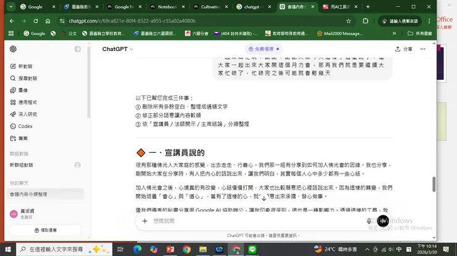Open the notification center icon
This screenshot has height=256, width=457.
[x=446, y=249]
